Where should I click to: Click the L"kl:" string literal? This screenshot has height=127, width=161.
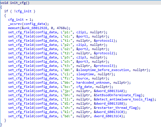[67, 112]
